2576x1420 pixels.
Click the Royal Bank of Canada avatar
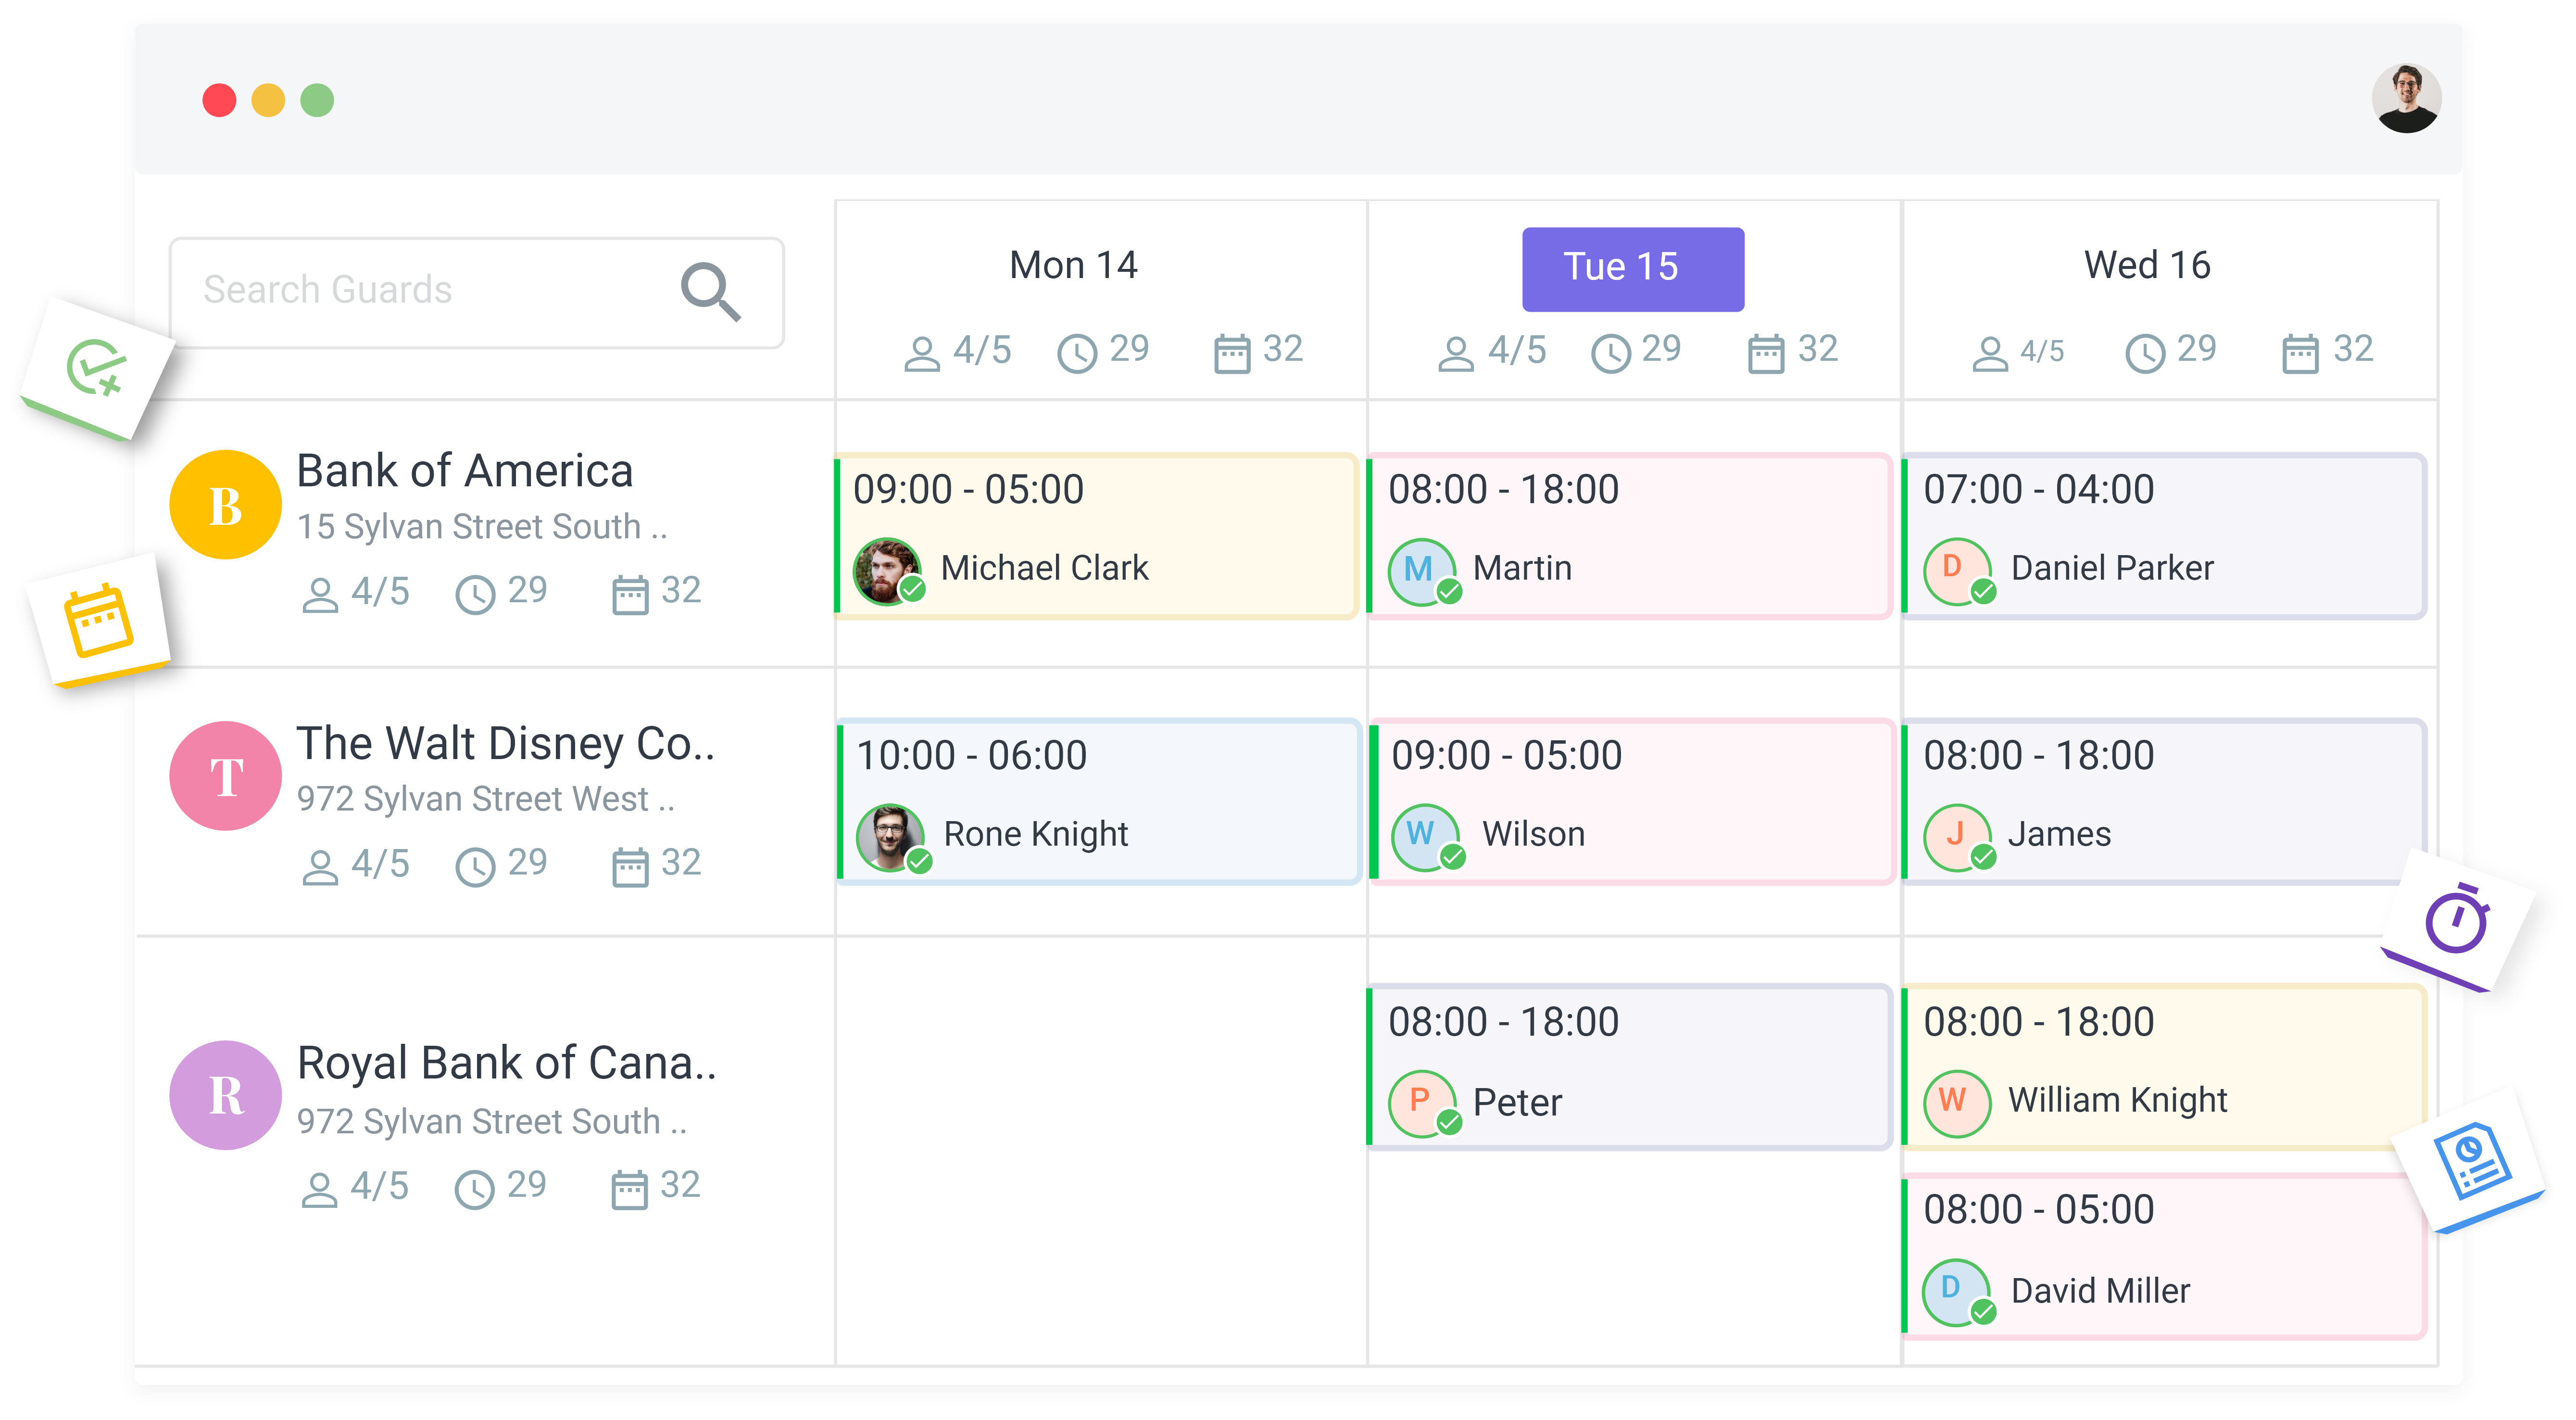click(225, 1094)
